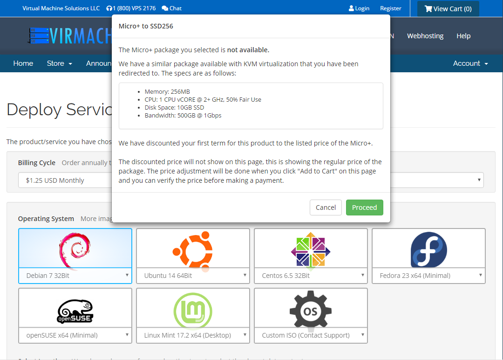The image size is (503, 360).
Task: Choose the Linux Mint logo
Action: click(x=193, y=311)
